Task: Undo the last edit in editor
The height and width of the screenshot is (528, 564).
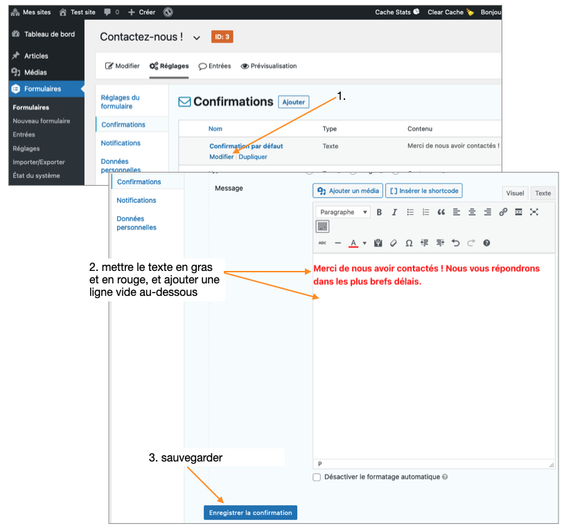Action: 455,243
